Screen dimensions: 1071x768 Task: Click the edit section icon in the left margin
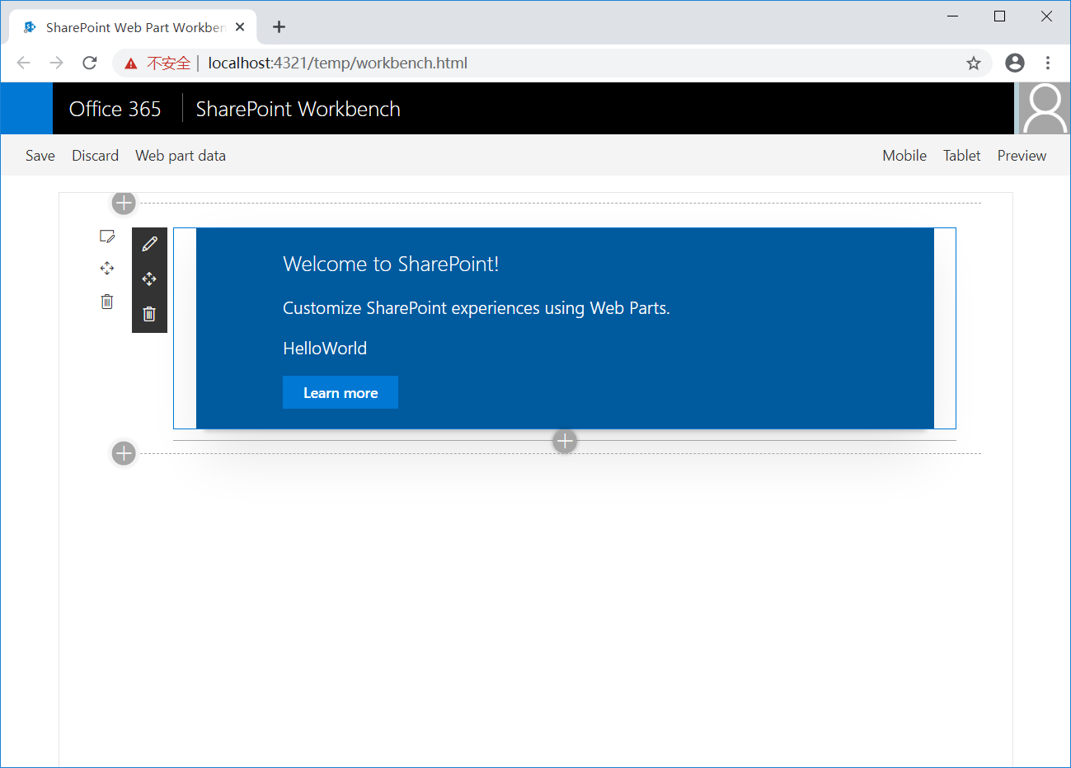point(107,236)
